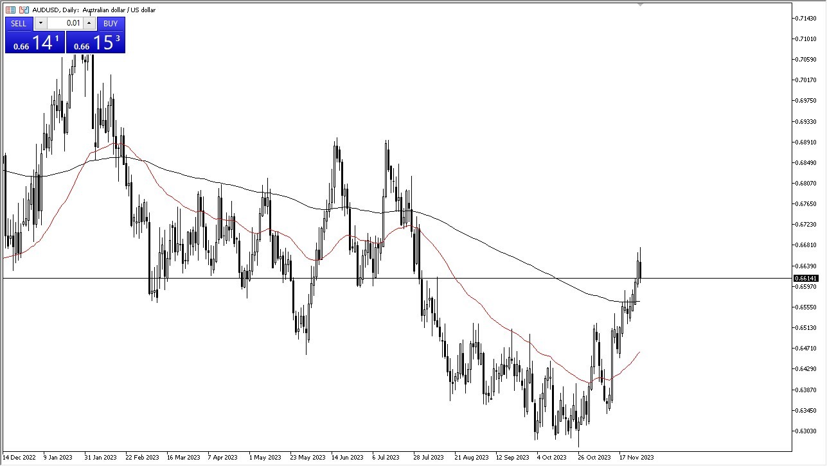Click the 0.01 volume input field
This screenshot has height=466, width=827.
(x=65, y=23)
